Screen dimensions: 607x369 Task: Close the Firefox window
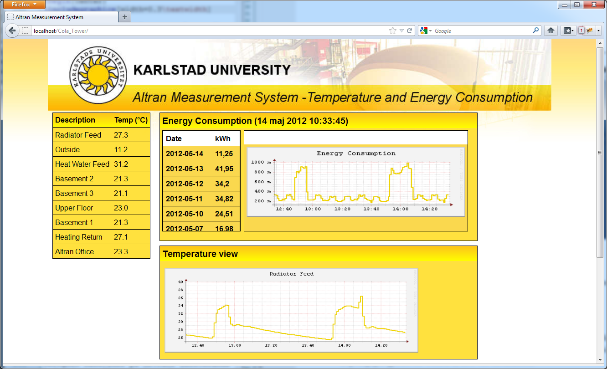(593, 5)
